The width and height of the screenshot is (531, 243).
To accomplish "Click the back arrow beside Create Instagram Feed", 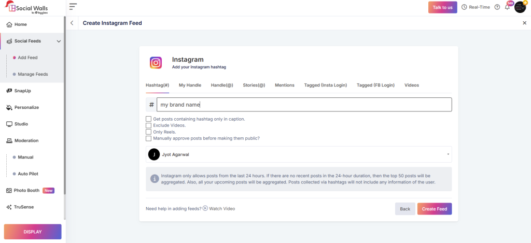I will pyautogui.click(x=72, y=23).
